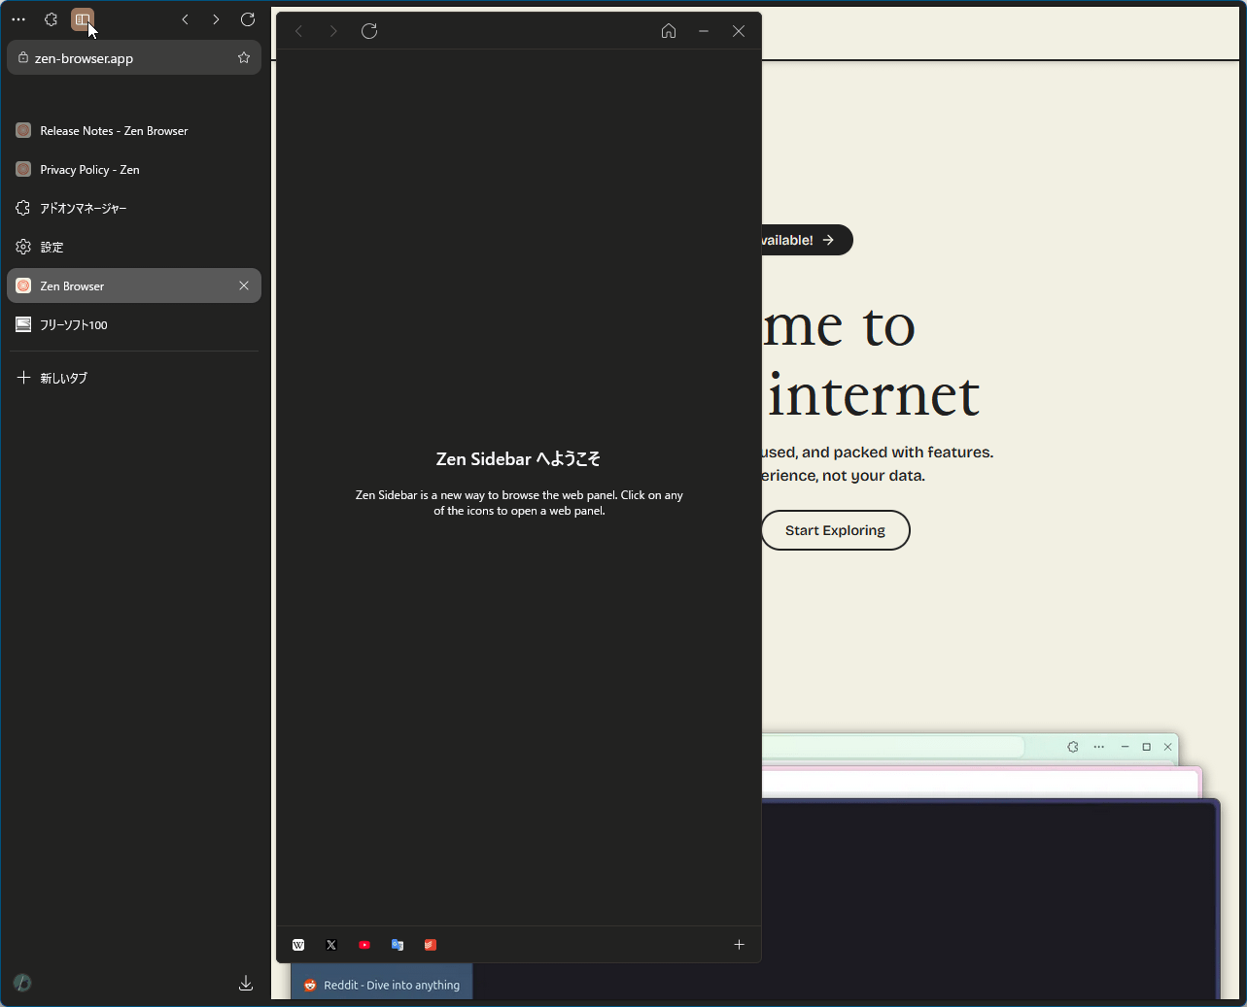The image size is (1247, 1007).
Task: Switch to 設定 tab
Action: (134, 247)
